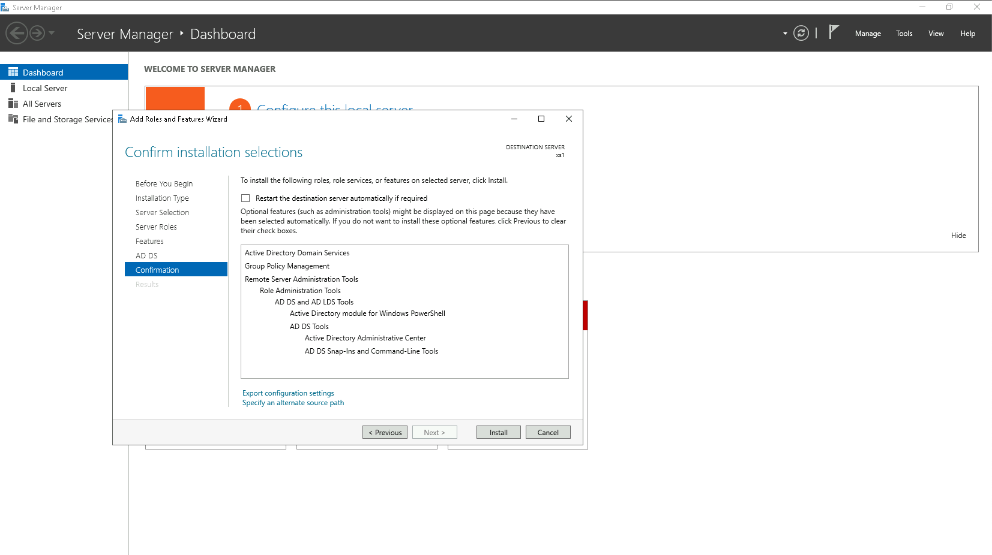Click Export configuration settings link
The height and width of the screenshot is (555, 992).
point(288,393)
